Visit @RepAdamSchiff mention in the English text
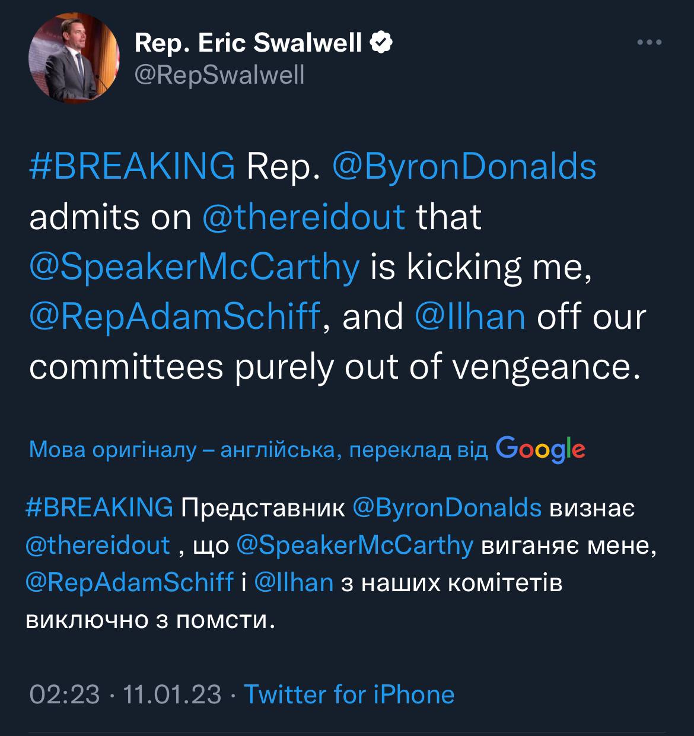Screen dimensions: 694x736 coord(174,316)
